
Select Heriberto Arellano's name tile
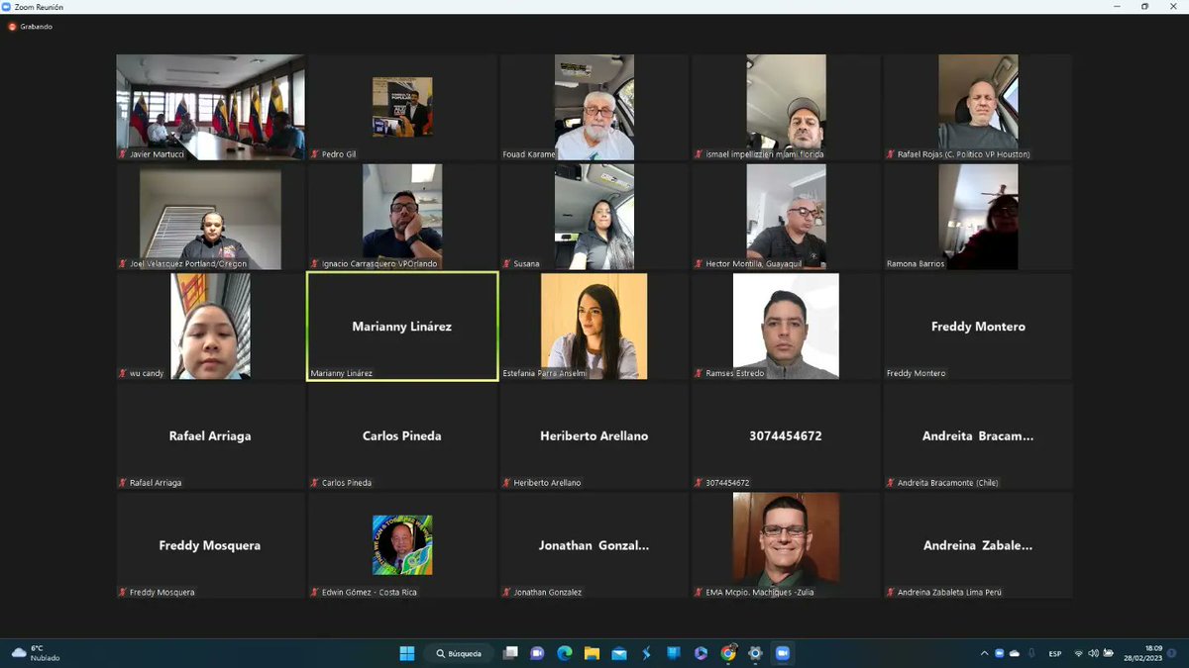(x=594, y=436)
